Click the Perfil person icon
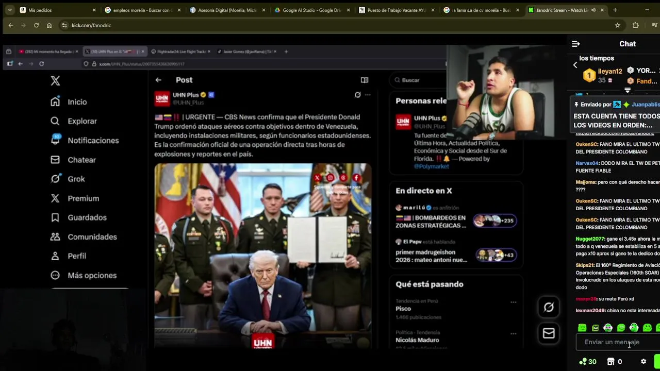660x371 pixels. tap(55, 256)
